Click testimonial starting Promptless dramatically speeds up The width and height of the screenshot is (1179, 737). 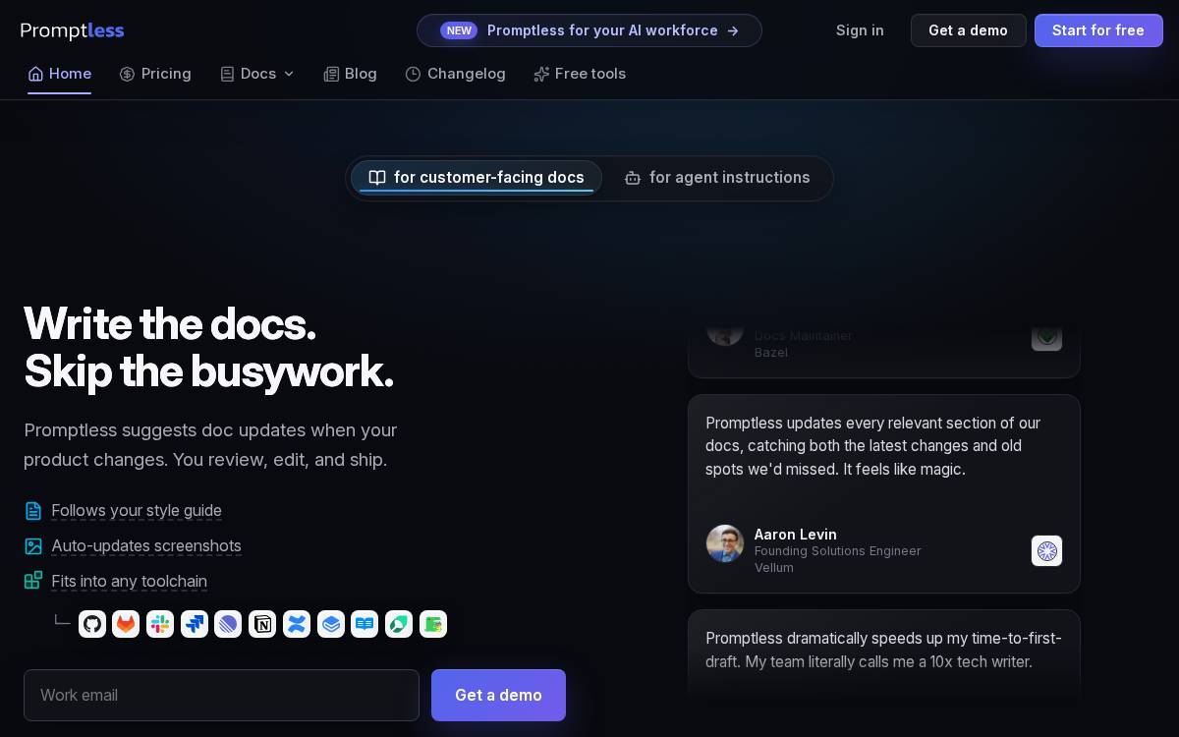(883, 651)
